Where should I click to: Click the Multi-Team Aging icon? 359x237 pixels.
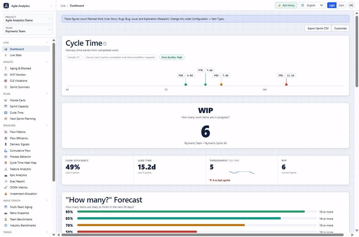[6, 207]
